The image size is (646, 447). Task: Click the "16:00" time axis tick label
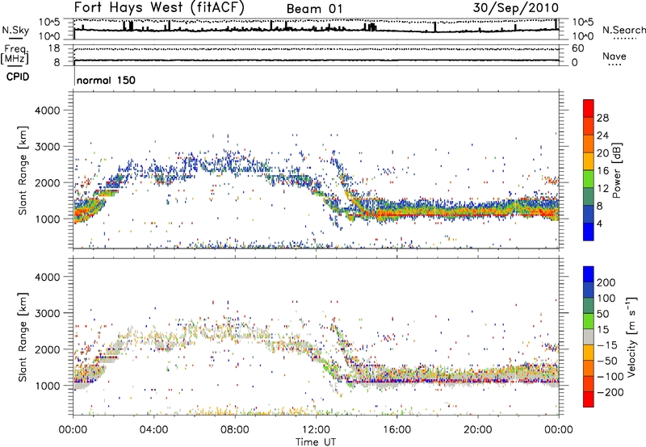point(396,430)
